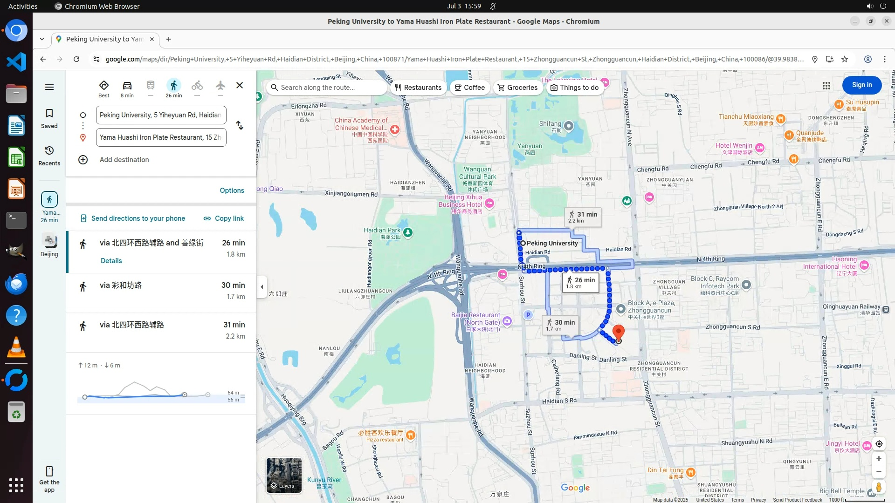Image resolution: width=895 pixels, height=503 pixels.
Task: Show your location on the map
Action: click(x=879, y=444)
